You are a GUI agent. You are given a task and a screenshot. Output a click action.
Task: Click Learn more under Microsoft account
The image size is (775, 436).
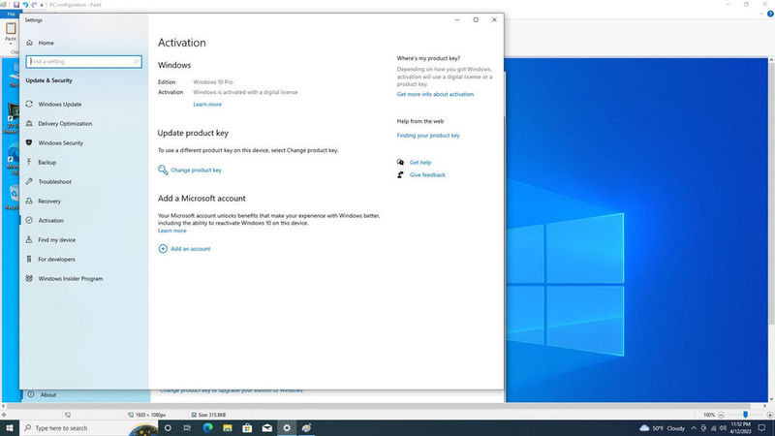pyautogui.click(x=172, y=231)
